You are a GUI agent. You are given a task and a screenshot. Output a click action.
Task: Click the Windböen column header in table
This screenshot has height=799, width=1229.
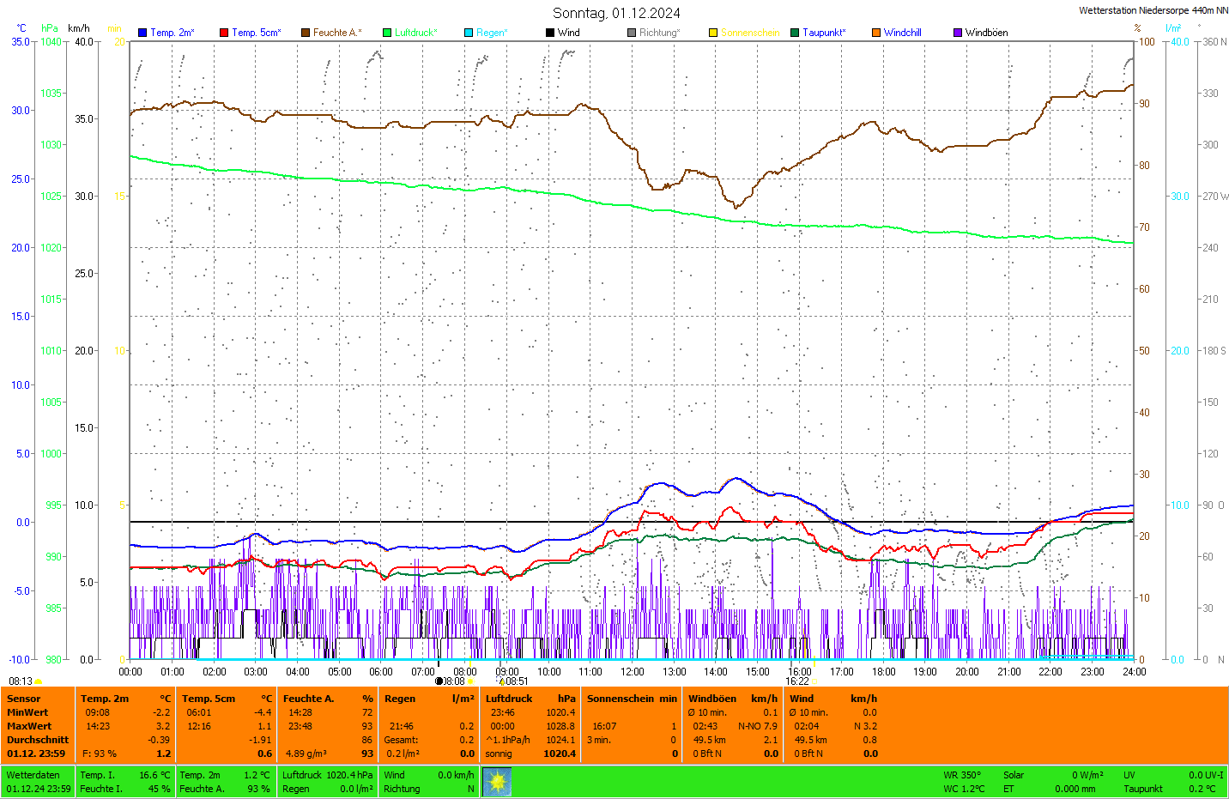coord(712,699)
